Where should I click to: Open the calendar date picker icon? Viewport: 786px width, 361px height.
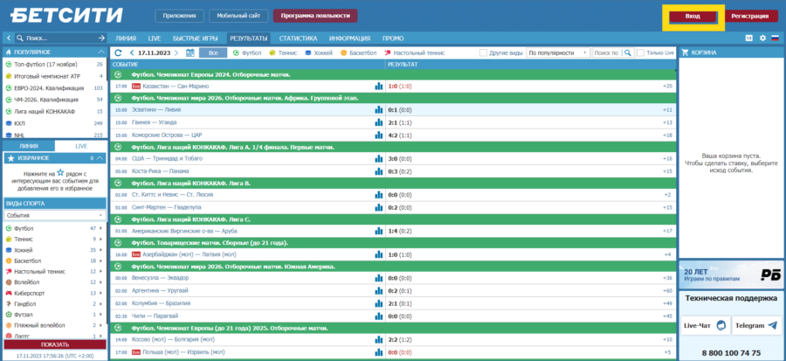(190, 52)
